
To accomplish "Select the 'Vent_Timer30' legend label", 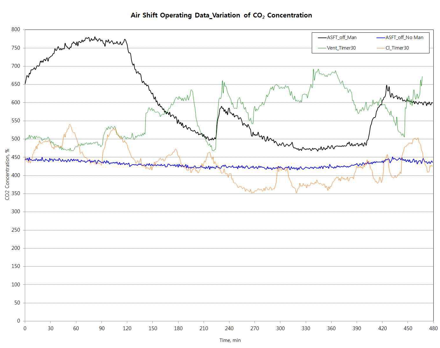I will 341,48.
